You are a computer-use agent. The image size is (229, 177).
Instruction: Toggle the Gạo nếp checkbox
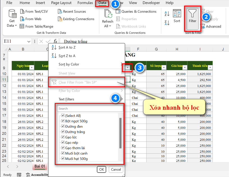(63, 142)
